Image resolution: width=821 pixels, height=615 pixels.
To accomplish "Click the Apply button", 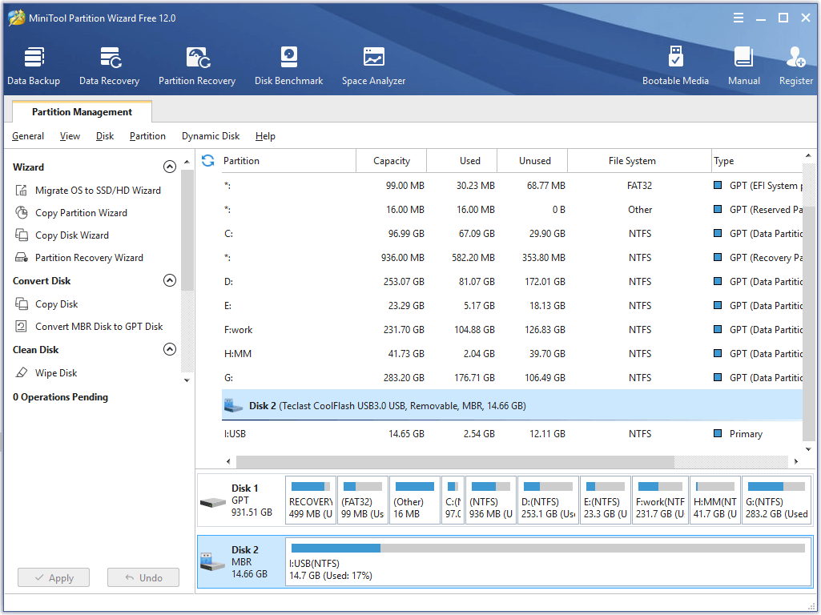I will pos(54,578).
